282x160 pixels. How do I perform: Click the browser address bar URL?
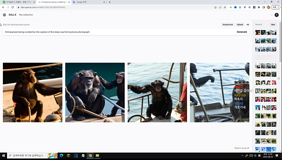click(43, 7)
